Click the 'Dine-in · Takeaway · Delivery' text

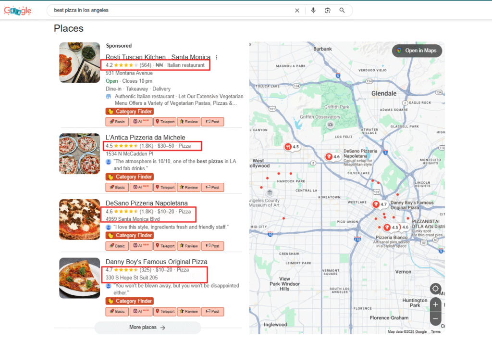click(x=138, y=89)
